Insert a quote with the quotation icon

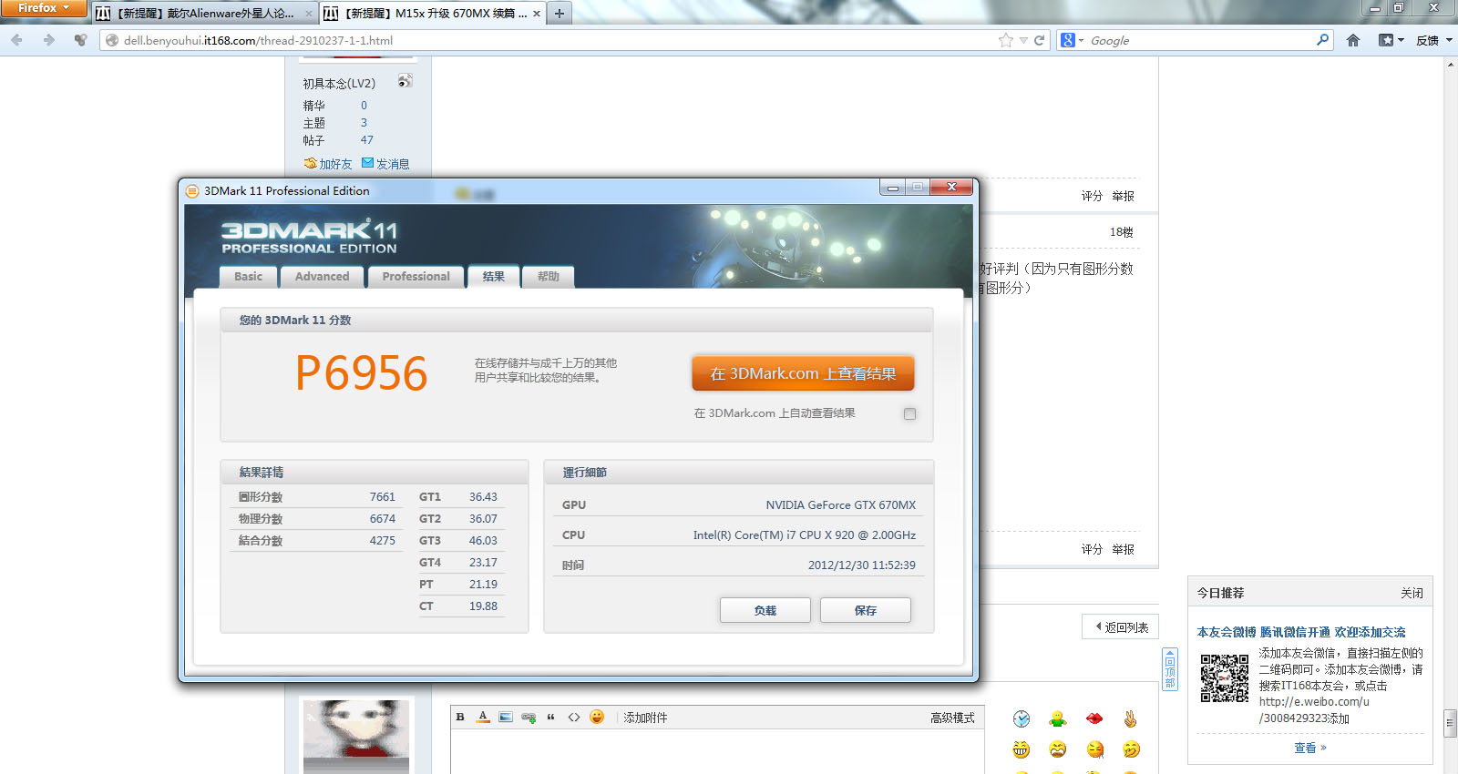coord(551,718)
